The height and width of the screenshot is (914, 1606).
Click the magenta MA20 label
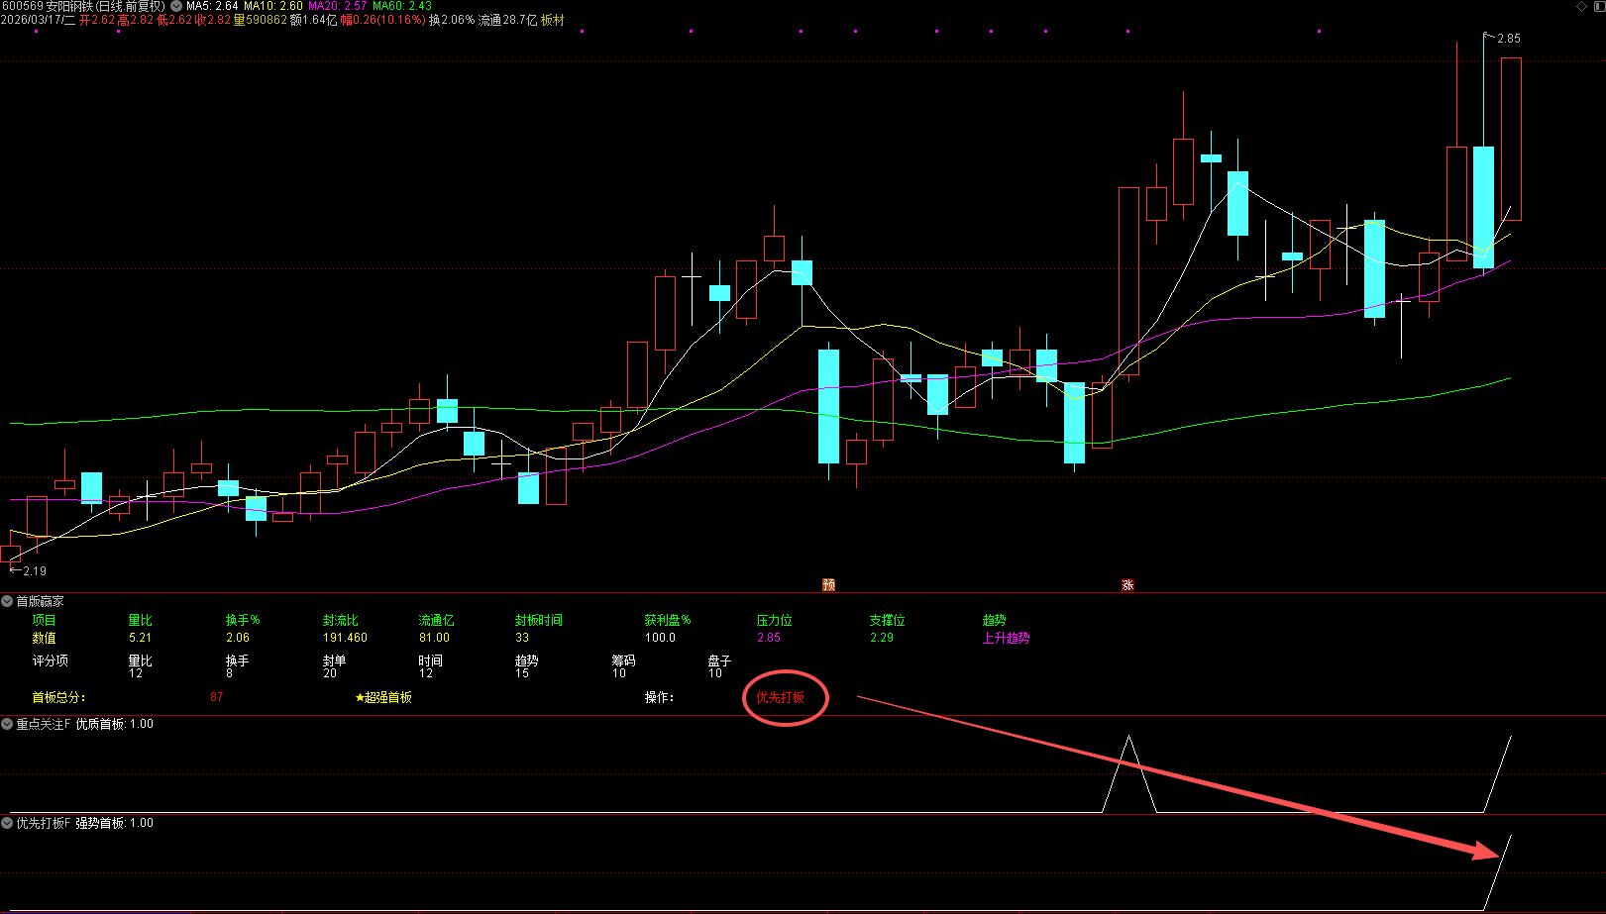point(338,6)
